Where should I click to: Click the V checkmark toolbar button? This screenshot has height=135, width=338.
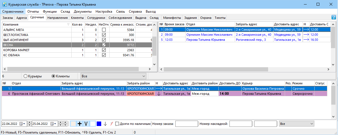[86, 124]
